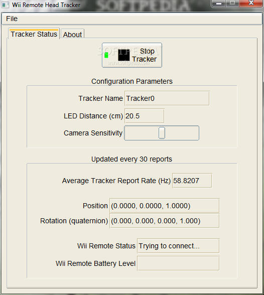This screenshot has width=264, height=295.
Task: Click the Camera Sensitivity slider handle
Action: click(162, 133)
